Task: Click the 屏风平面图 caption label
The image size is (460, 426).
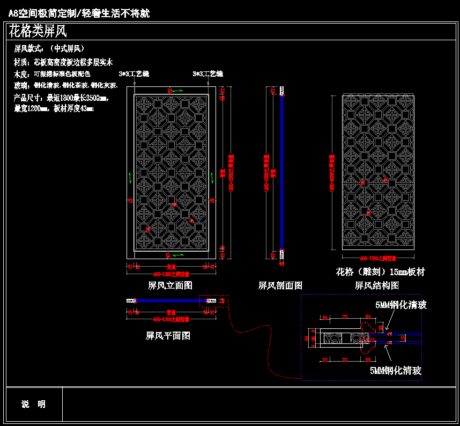Action: (168, 336)
